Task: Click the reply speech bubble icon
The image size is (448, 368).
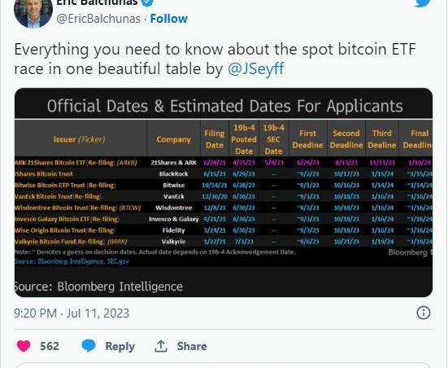Action: (x=89, y=346)
